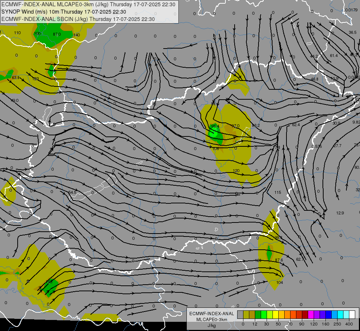Click the map value 83.2
The image size is (360, 331).
(x=256, y=125)
